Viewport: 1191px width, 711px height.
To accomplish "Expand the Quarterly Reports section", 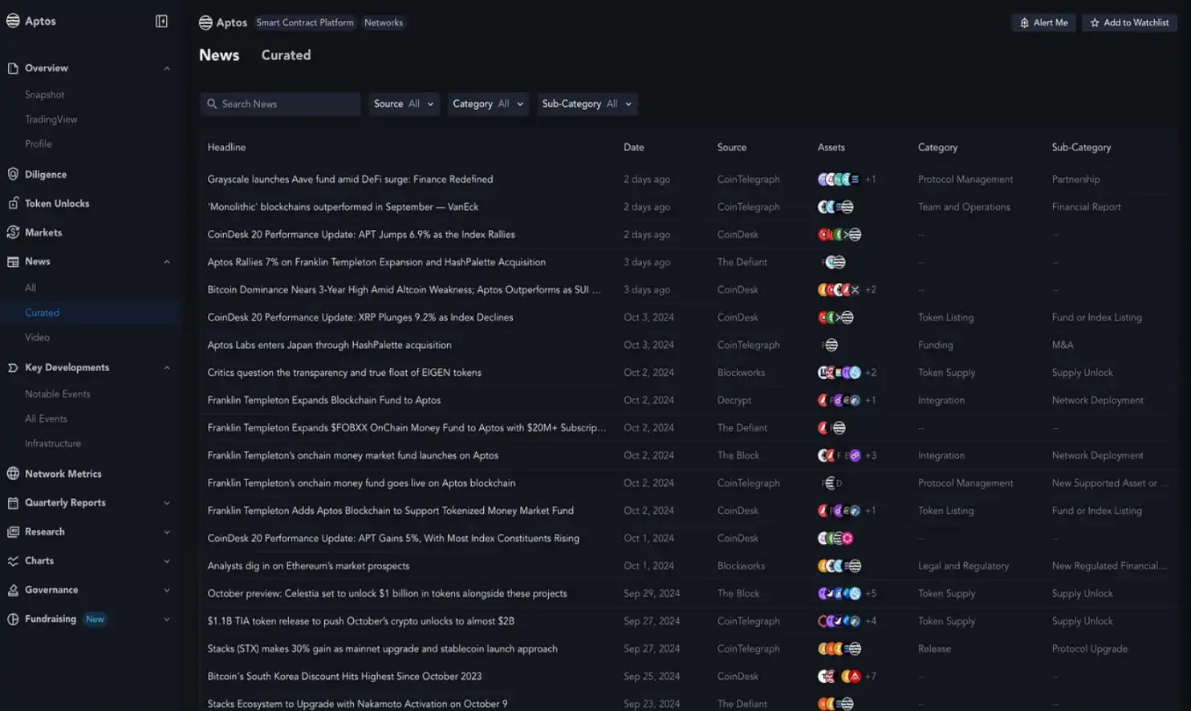I will (167, 503).
